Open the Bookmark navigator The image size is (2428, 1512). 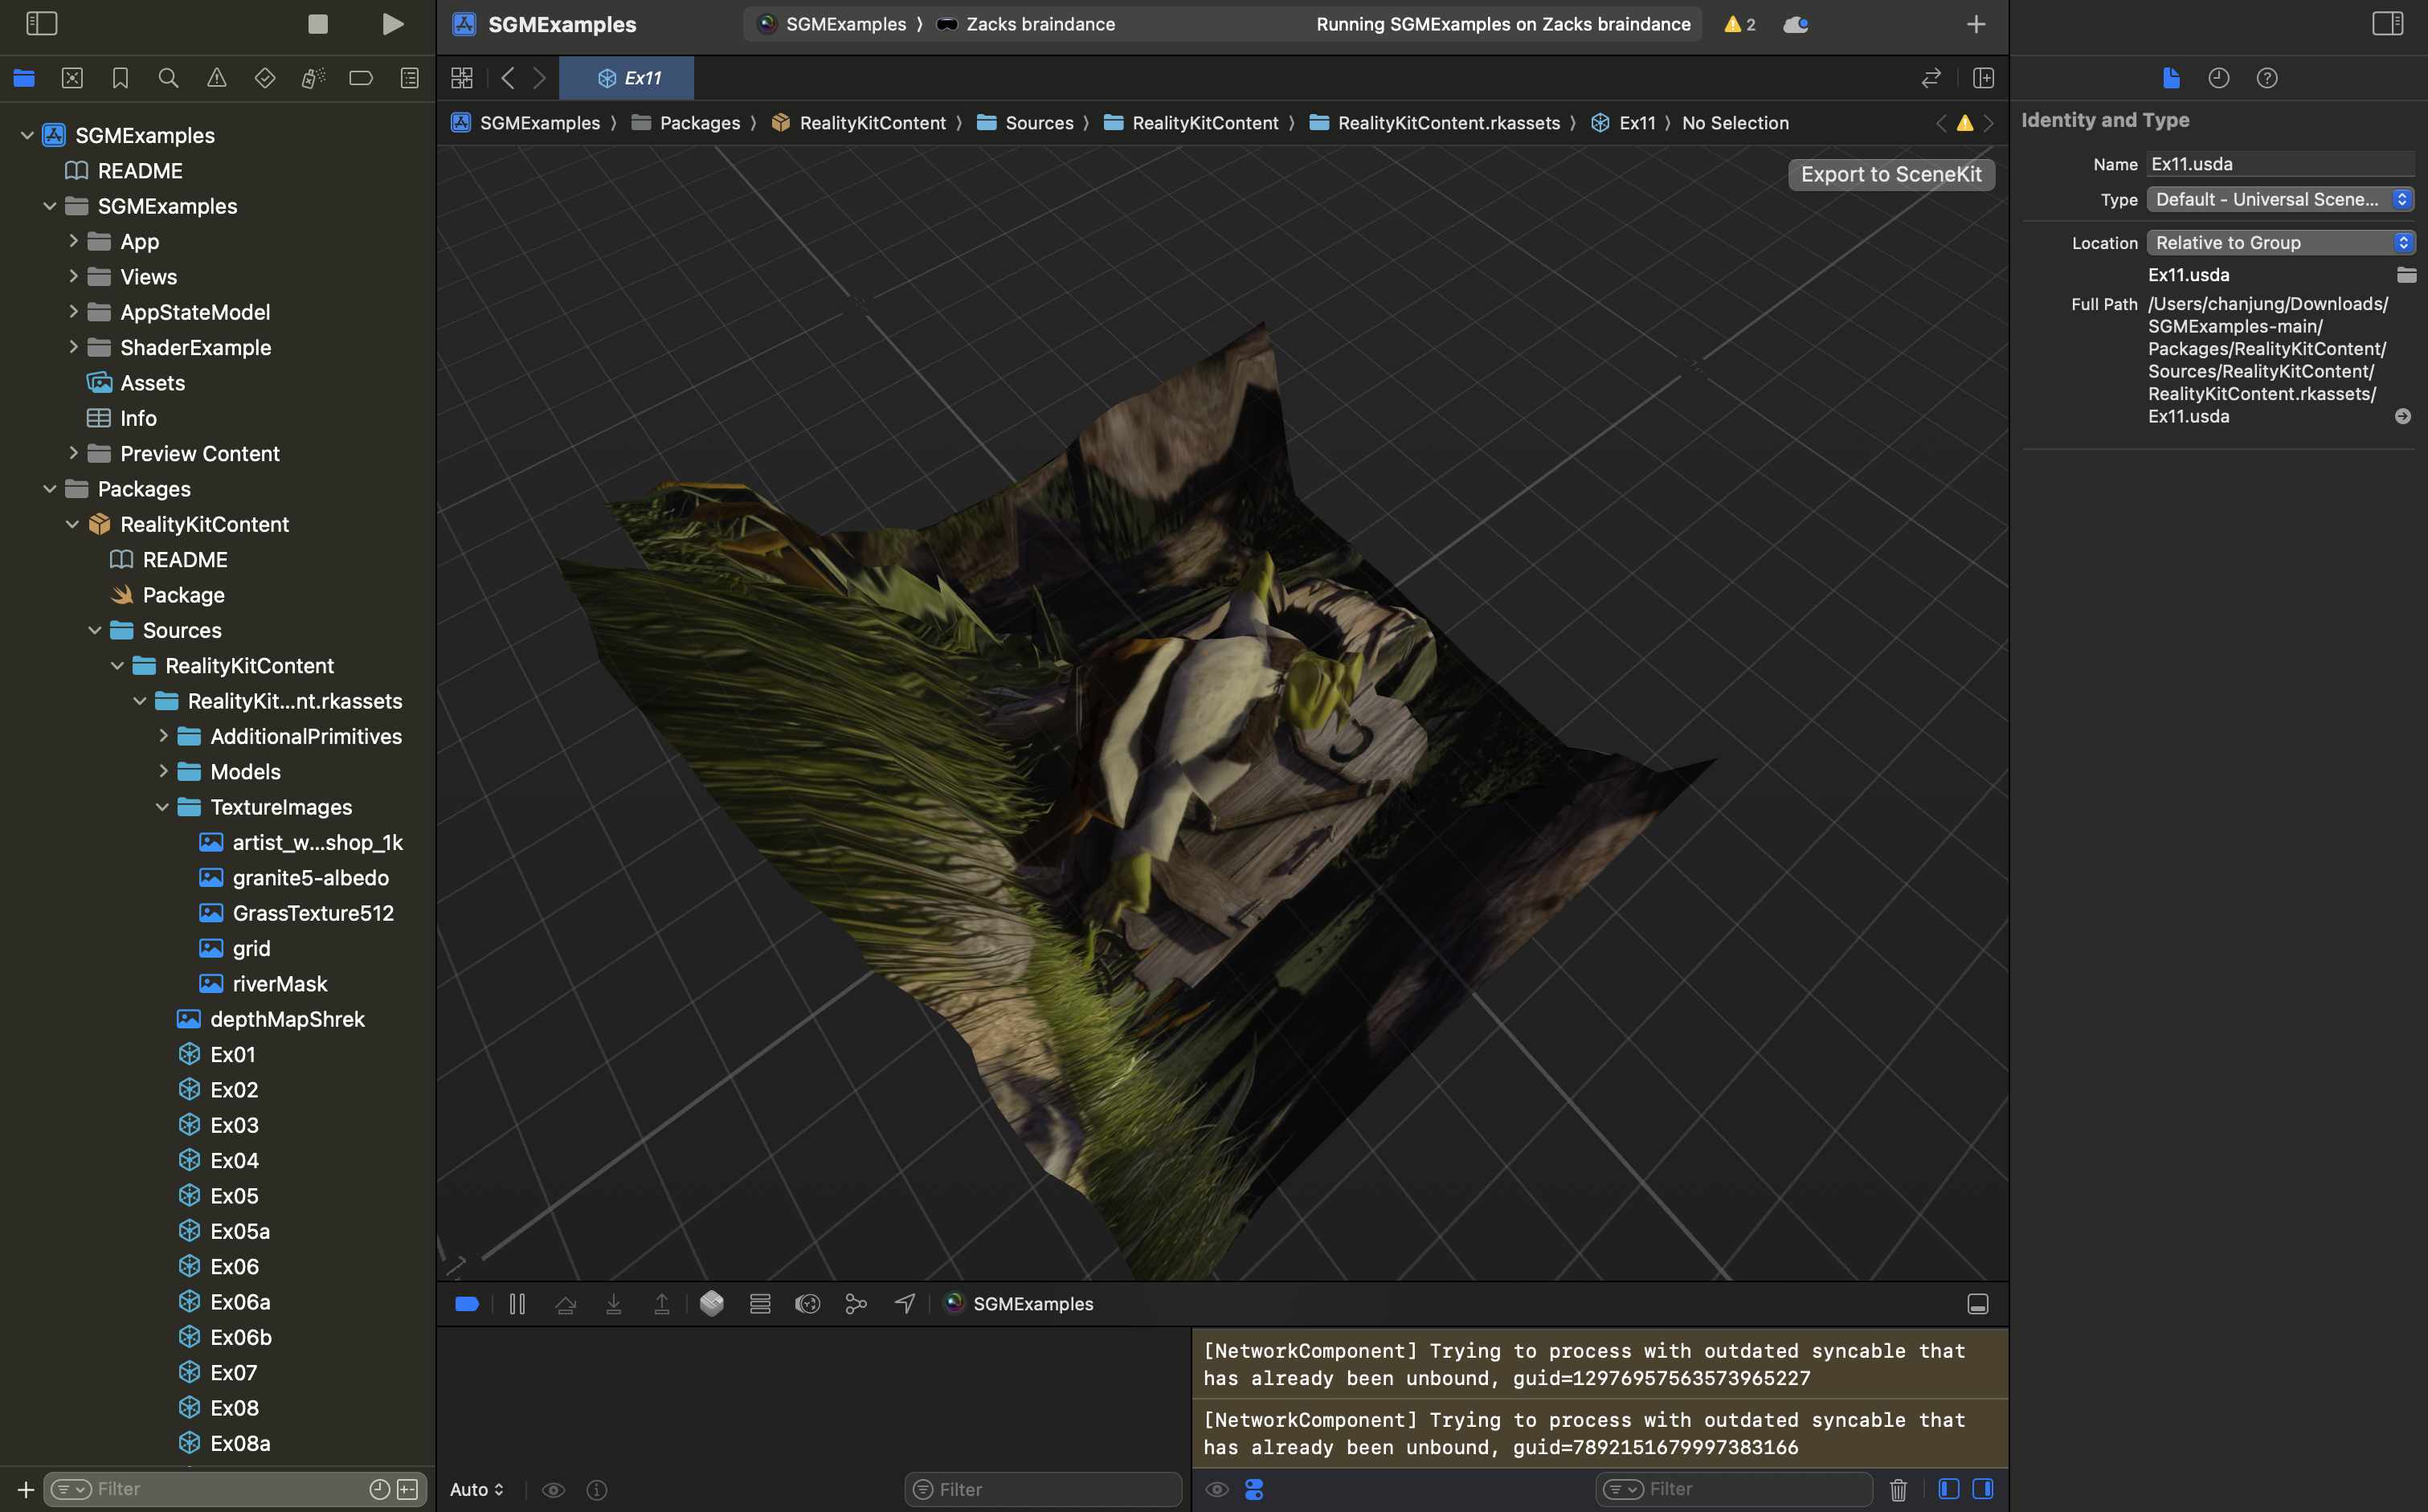(x=120, y=78)
